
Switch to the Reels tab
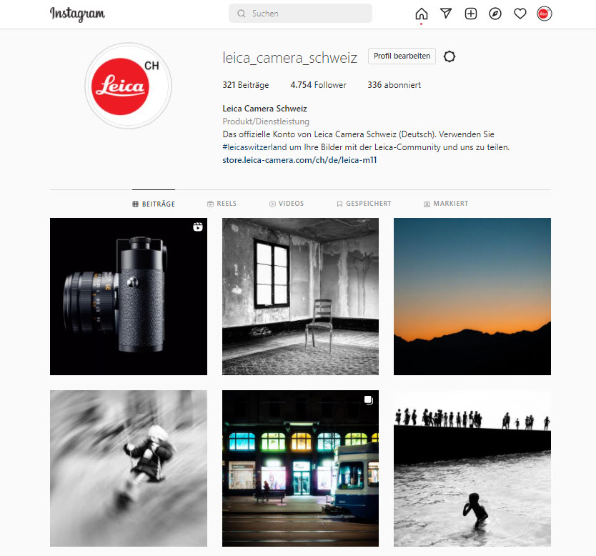(x=222, y=204)
